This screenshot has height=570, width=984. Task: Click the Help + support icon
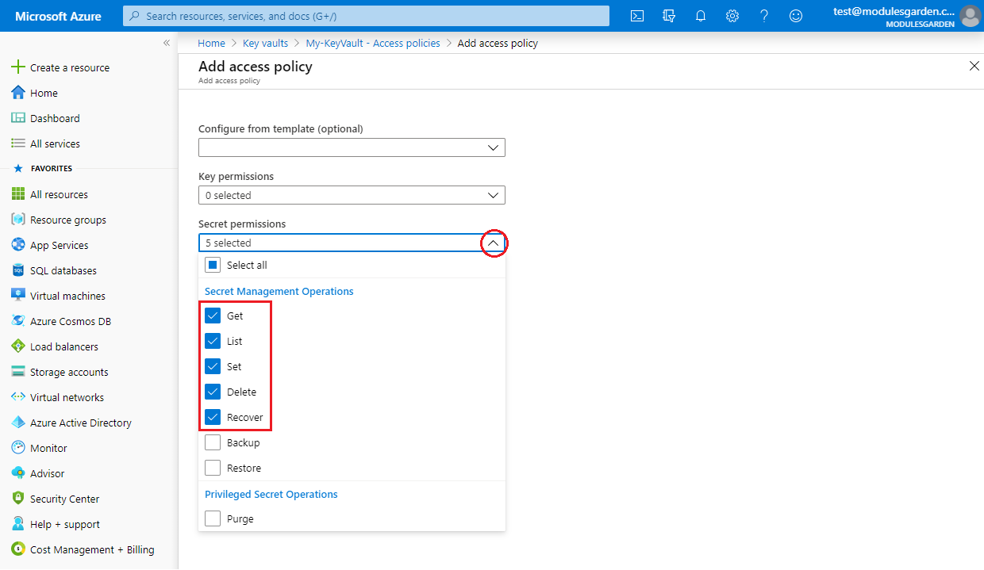tap(18, 524)
